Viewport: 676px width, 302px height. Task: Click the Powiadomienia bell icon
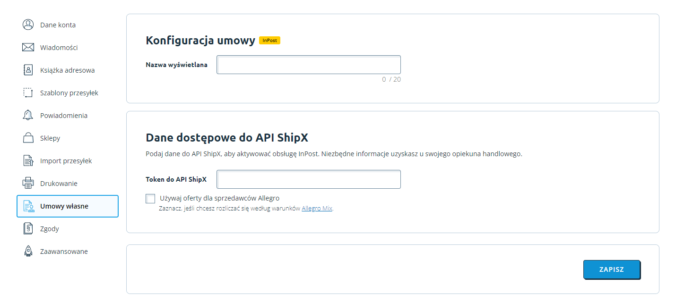(28, 115)
